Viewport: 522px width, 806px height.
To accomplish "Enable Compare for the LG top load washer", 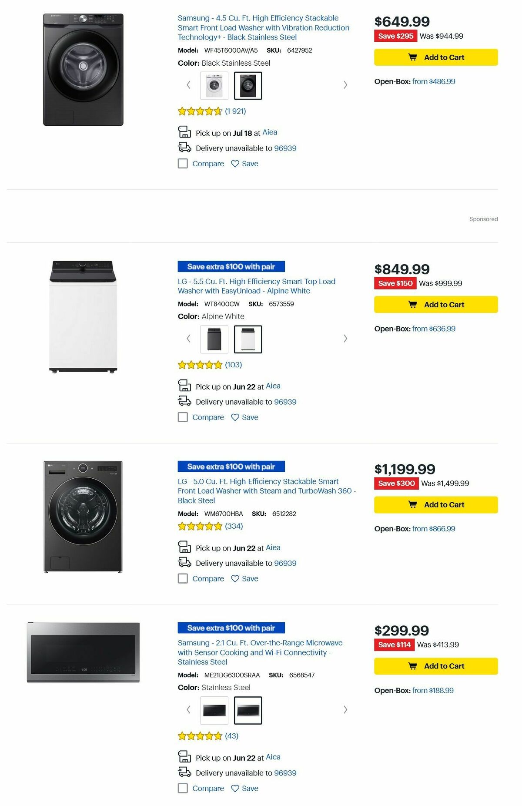I will click(x=182, y=417).
